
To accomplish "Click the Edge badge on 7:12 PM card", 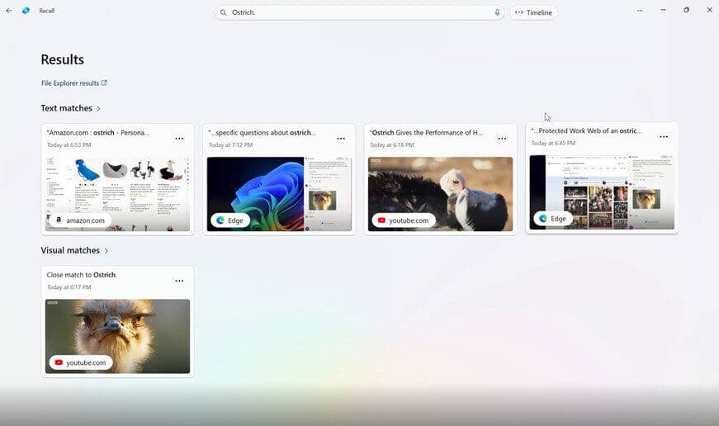I will point(230,220).
